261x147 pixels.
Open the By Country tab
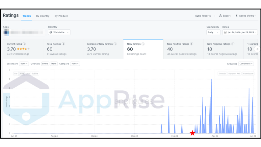42,16
